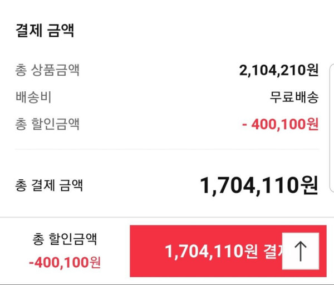Click the -400,100원 amount in bottom bar

[x=65, y=262]
